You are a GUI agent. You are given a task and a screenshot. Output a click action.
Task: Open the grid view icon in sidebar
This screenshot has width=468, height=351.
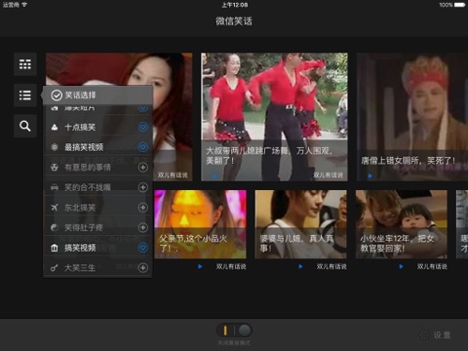25,64
